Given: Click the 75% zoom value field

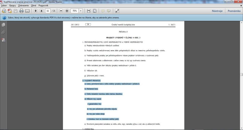Looking at the screenshot, I should tap(75, 11).
